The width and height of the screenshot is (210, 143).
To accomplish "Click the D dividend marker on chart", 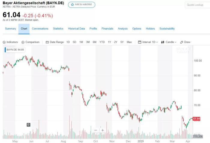I will [28, 125].
